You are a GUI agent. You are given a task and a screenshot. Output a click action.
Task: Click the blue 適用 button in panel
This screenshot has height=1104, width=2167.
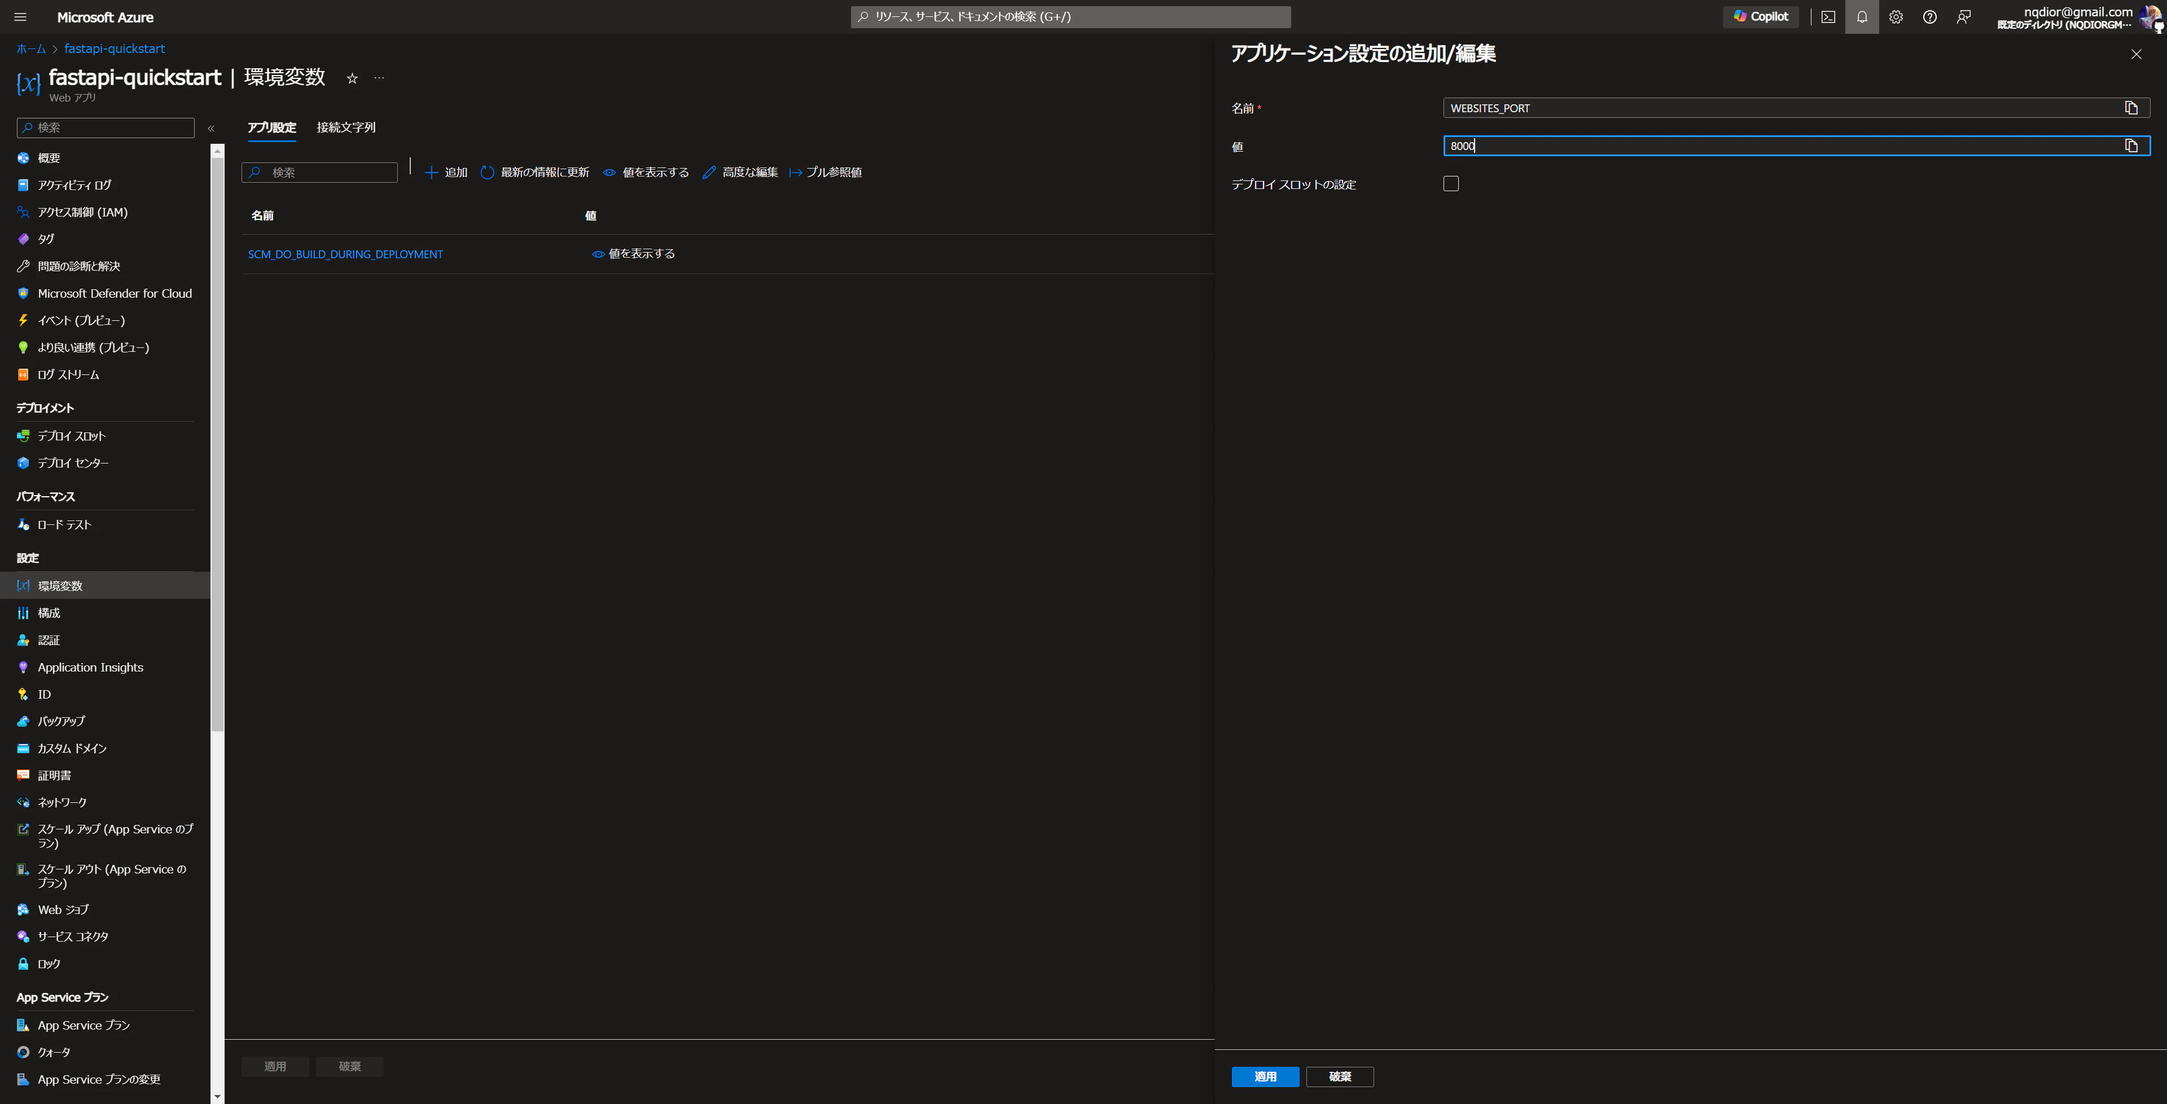pos(1264,1076)
